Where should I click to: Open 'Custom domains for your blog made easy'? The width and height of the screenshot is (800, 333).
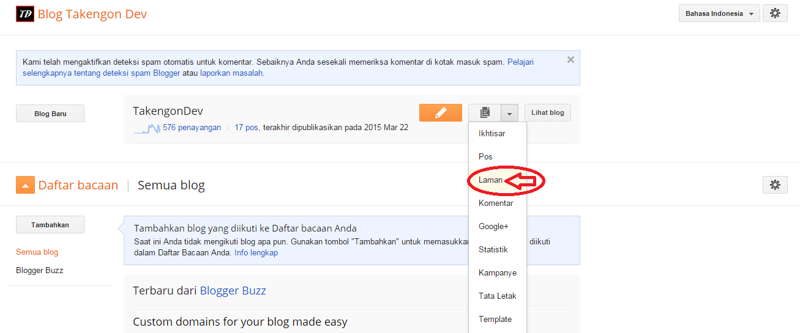(240, 321)
